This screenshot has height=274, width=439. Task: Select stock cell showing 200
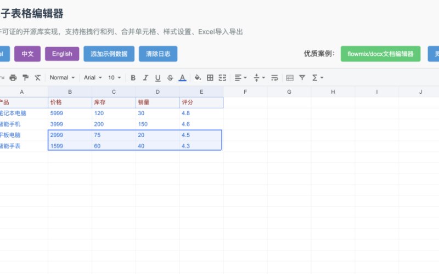point(114,124)
